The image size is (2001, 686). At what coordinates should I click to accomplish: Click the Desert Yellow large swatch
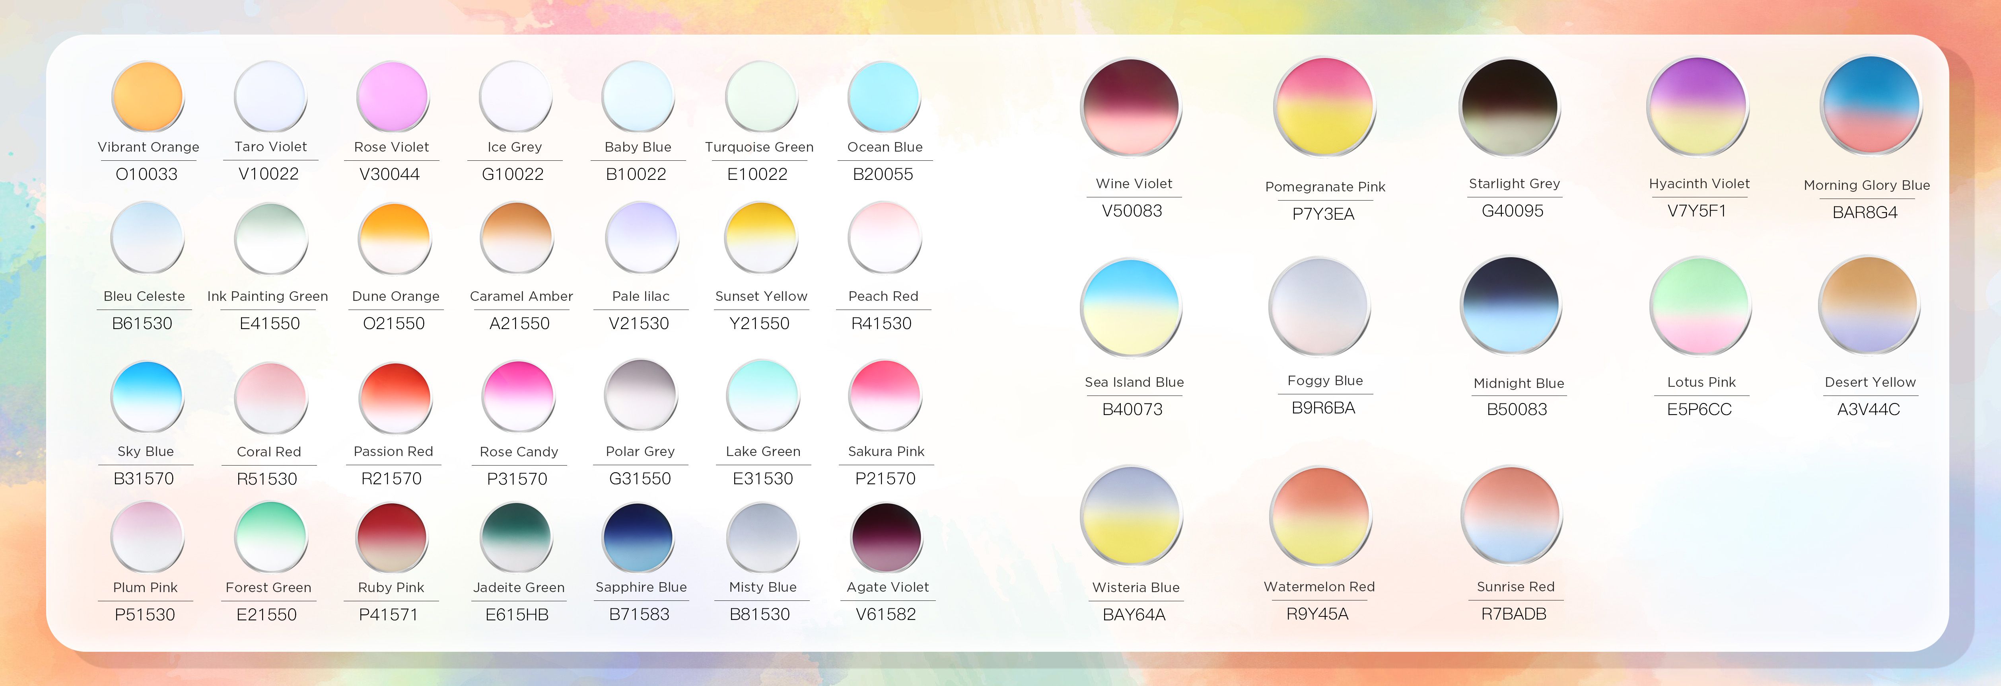pyautogui.click(x=1870, y=305)
